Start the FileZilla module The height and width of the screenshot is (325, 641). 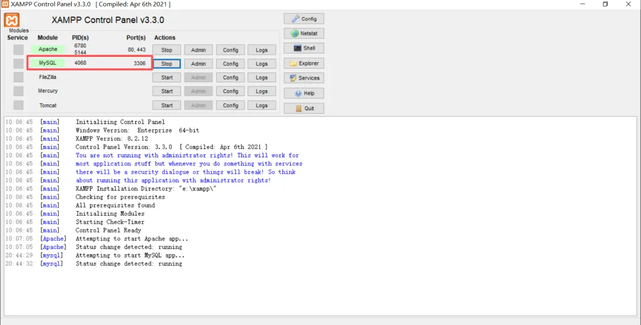[166, 78]
